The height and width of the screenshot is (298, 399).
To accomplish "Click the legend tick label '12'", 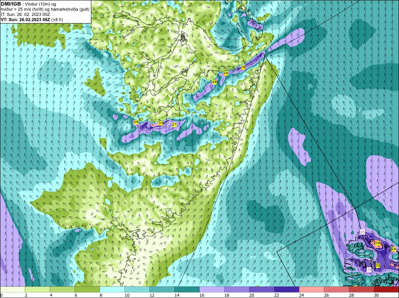I will pyautogui.click(x=152, y=295).
